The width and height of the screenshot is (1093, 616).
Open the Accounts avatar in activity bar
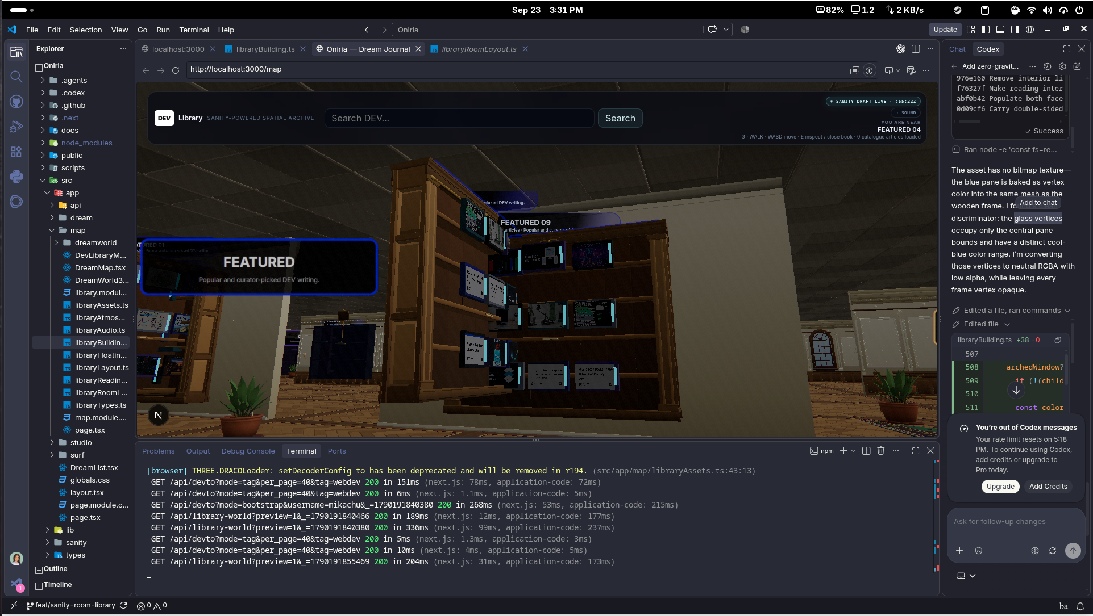pos(16,559)
